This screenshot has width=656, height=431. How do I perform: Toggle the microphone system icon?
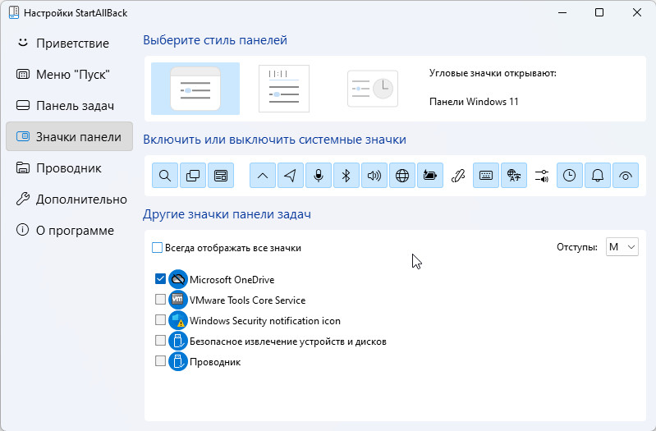tap(318, 175)
